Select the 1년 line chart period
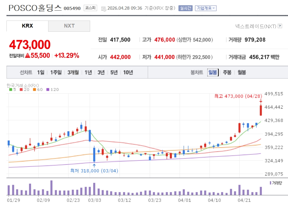288x209 pixels. 88,73
